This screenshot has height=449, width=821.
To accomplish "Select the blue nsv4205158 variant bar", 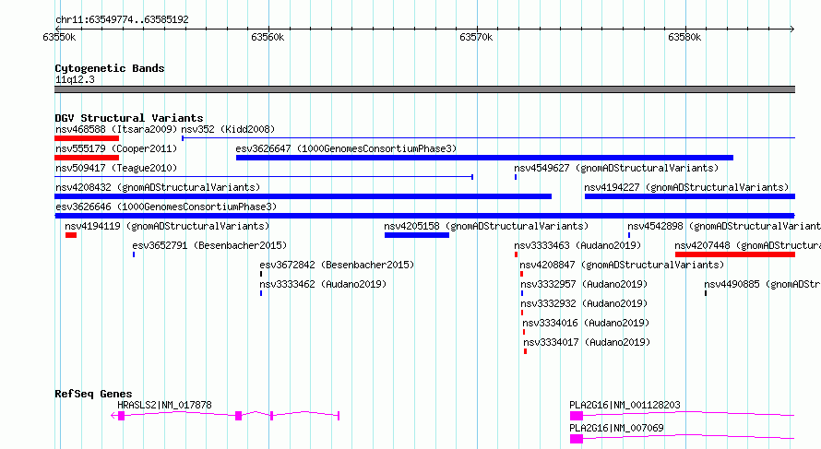I will [417, 235].
